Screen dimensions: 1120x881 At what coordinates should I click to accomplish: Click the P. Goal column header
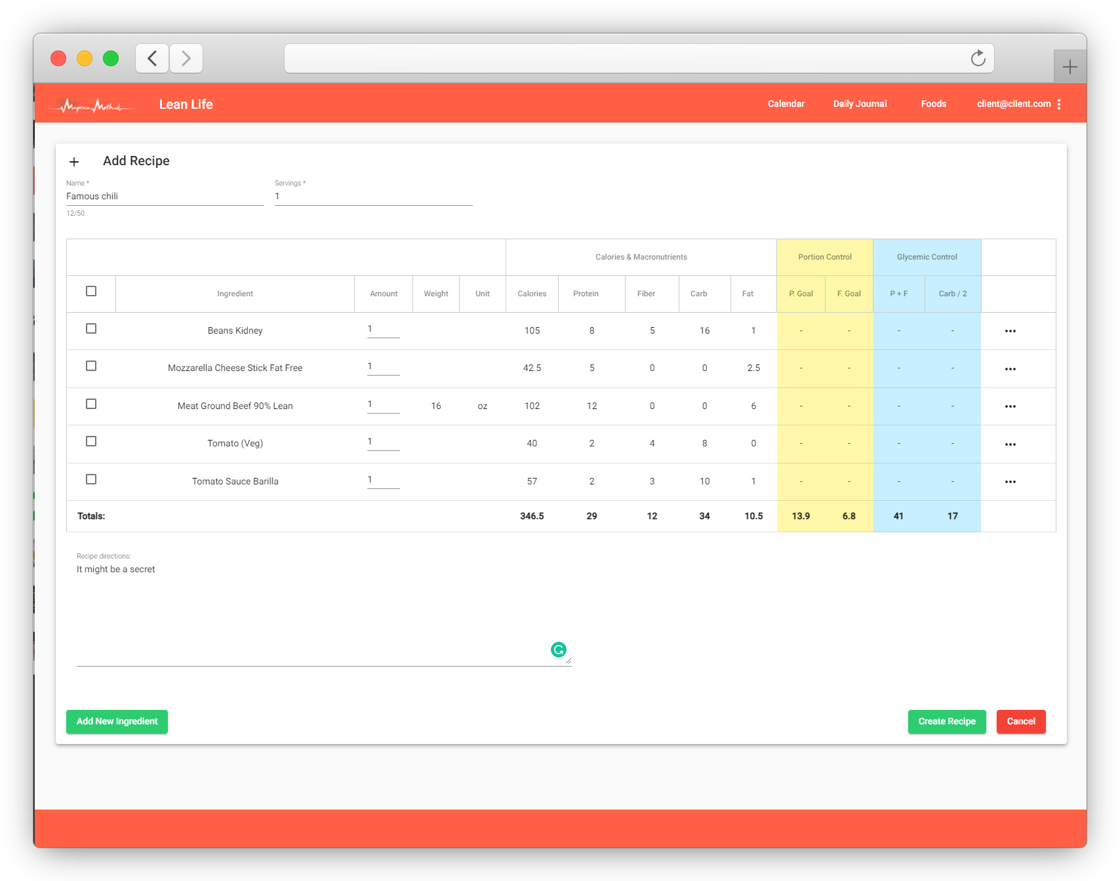801,294
